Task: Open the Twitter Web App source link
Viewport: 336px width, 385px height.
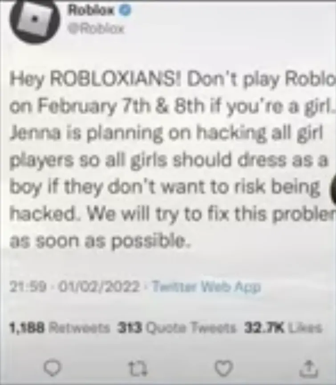Action: click(x=206, y=287)
